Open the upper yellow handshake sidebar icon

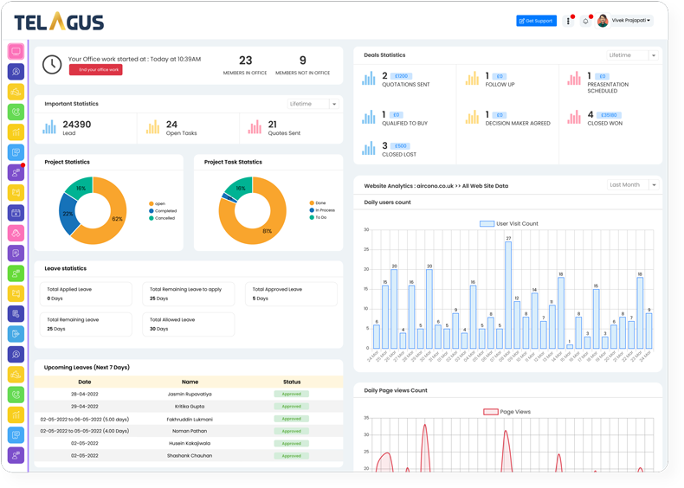pos(16,92)
